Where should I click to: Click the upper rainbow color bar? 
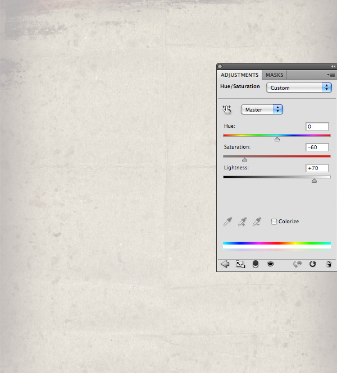277,243
